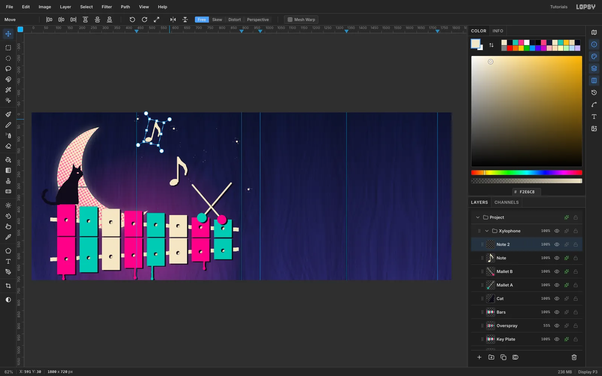Select the Rectangular Marquee tool

(x=8, y=48)
